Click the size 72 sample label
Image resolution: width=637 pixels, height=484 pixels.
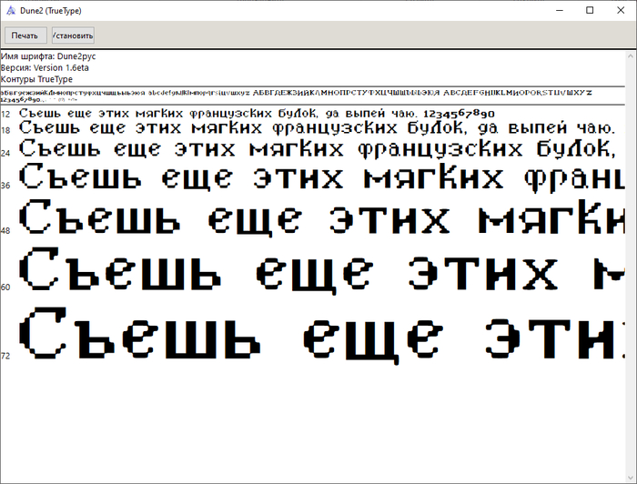[x=5, y=356]
